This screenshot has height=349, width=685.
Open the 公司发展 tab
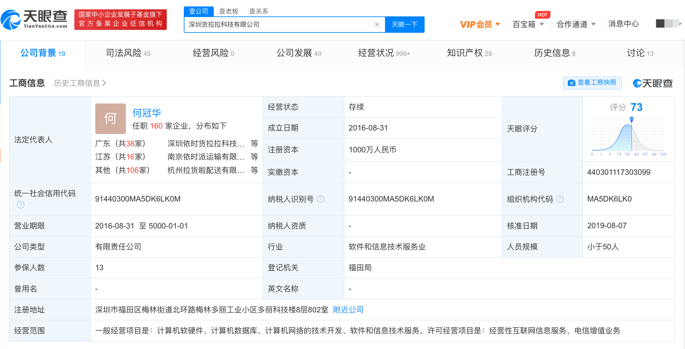click(299, 53)
